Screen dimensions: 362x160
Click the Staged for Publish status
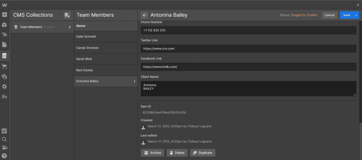[304, 15]
